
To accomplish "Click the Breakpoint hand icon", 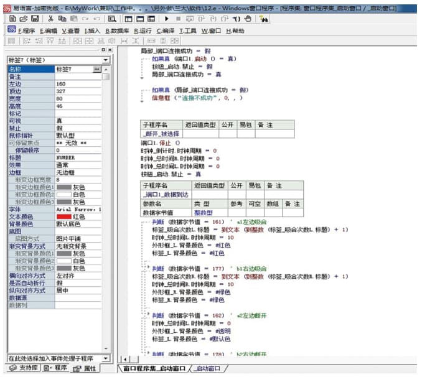I will tap(248, 19).
